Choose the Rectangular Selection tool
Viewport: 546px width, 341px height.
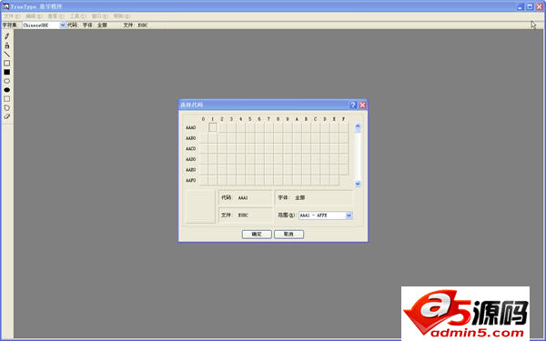(x=7, y=99)
